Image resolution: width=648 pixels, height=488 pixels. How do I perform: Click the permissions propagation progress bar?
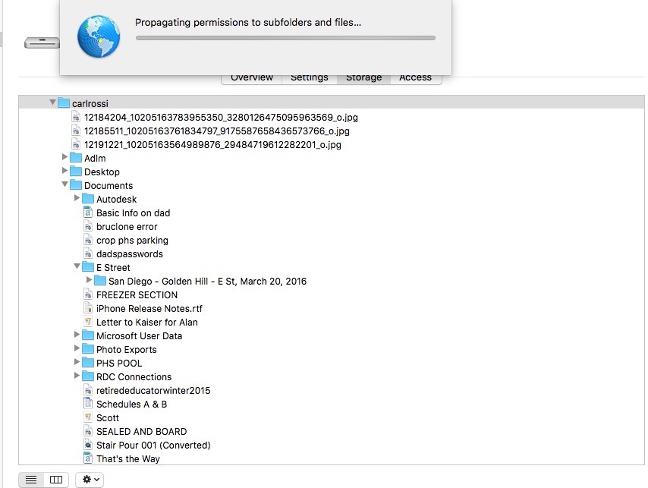tap(285, 38)
